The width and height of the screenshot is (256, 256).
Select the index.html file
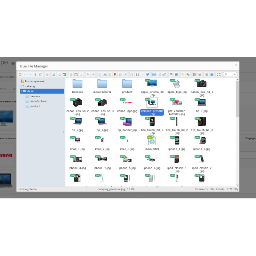[152, 143]
